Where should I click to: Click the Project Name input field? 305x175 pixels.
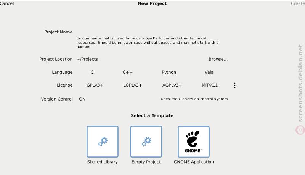[x=152, y=32]
